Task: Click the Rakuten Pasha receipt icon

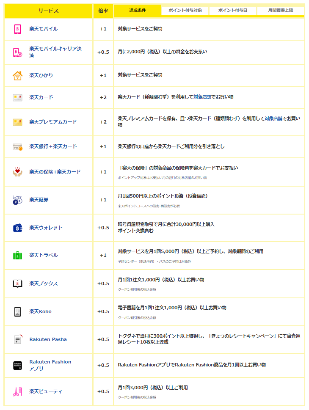Action: [x=18, y=339]
